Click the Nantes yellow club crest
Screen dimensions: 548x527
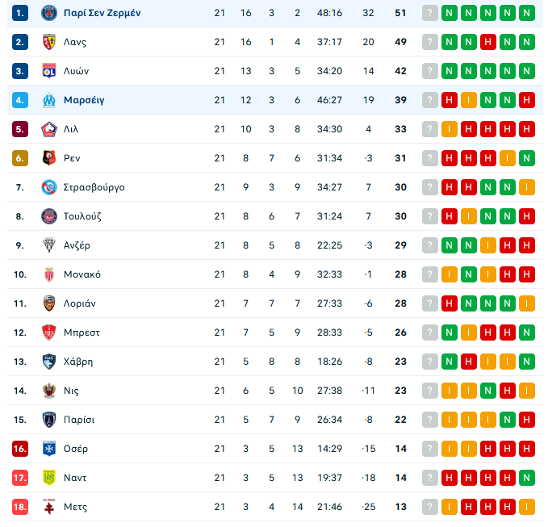49,478
